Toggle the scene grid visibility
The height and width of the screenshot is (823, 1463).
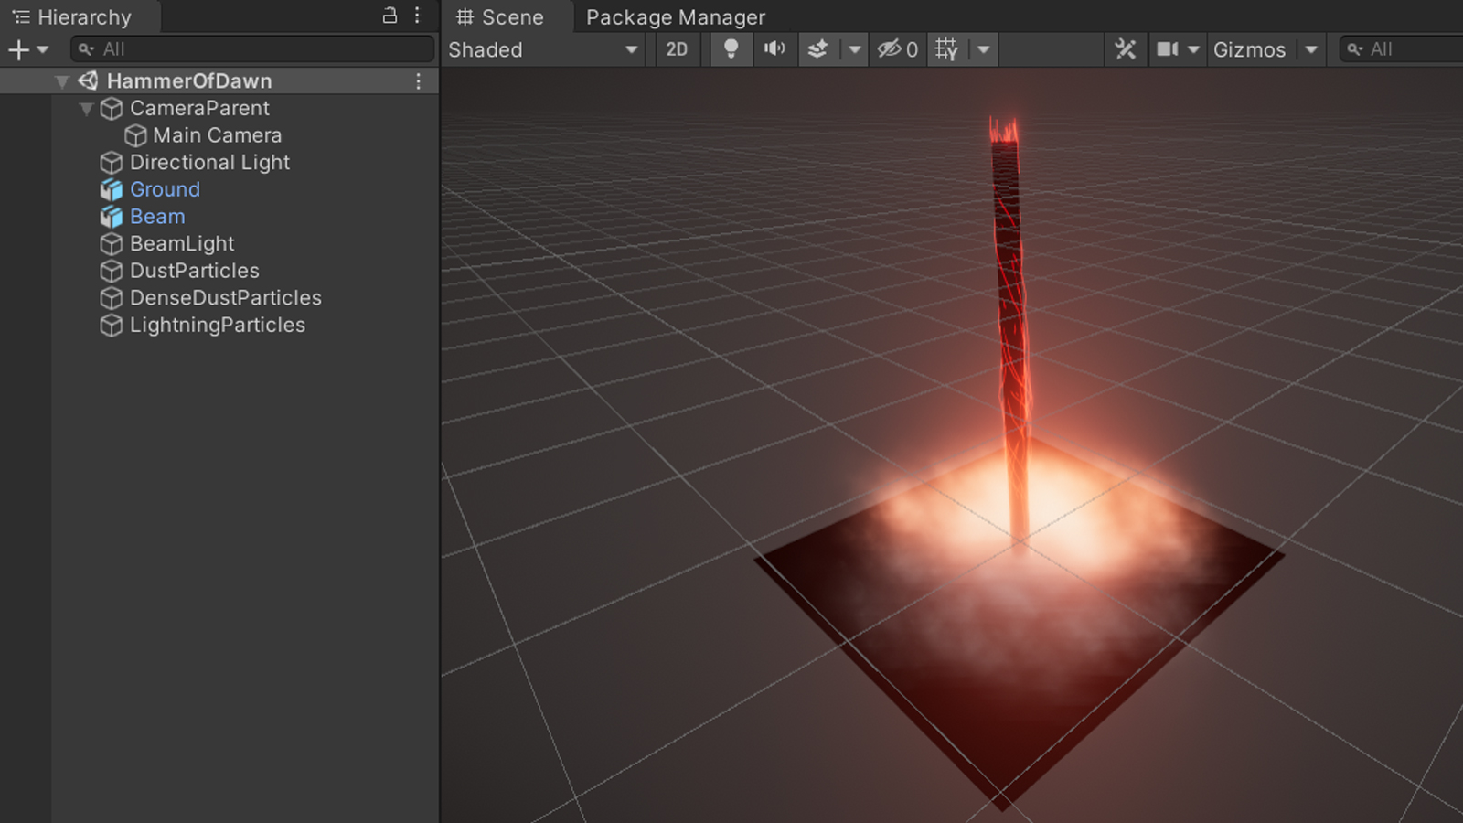coord(946,49)
